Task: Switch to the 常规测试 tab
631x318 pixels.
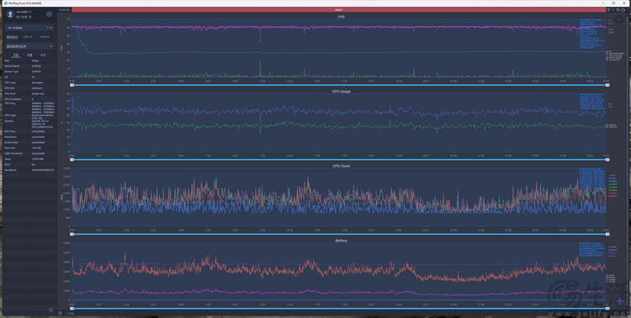Action: [12, 37]
